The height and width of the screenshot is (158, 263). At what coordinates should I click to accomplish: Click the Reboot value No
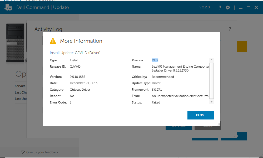tap(72, 96)
